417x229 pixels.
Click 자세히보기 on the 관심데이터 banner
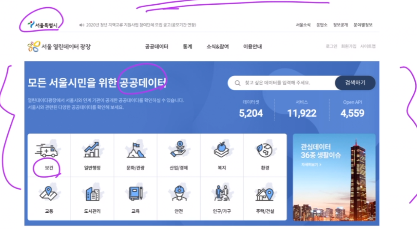[311, 165]
